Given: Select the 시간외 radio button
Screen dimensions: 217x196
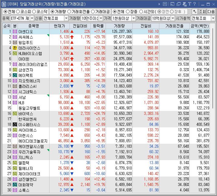Looking at the screenshot, I should click(x=141, y=12).
